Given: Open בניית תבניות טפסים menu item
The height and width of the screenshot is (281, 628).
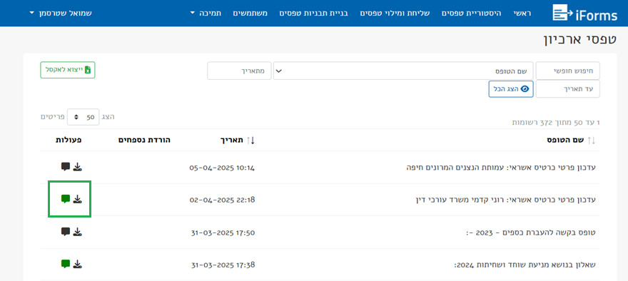Looking at the screenshot, I should (x=313, y=14).
